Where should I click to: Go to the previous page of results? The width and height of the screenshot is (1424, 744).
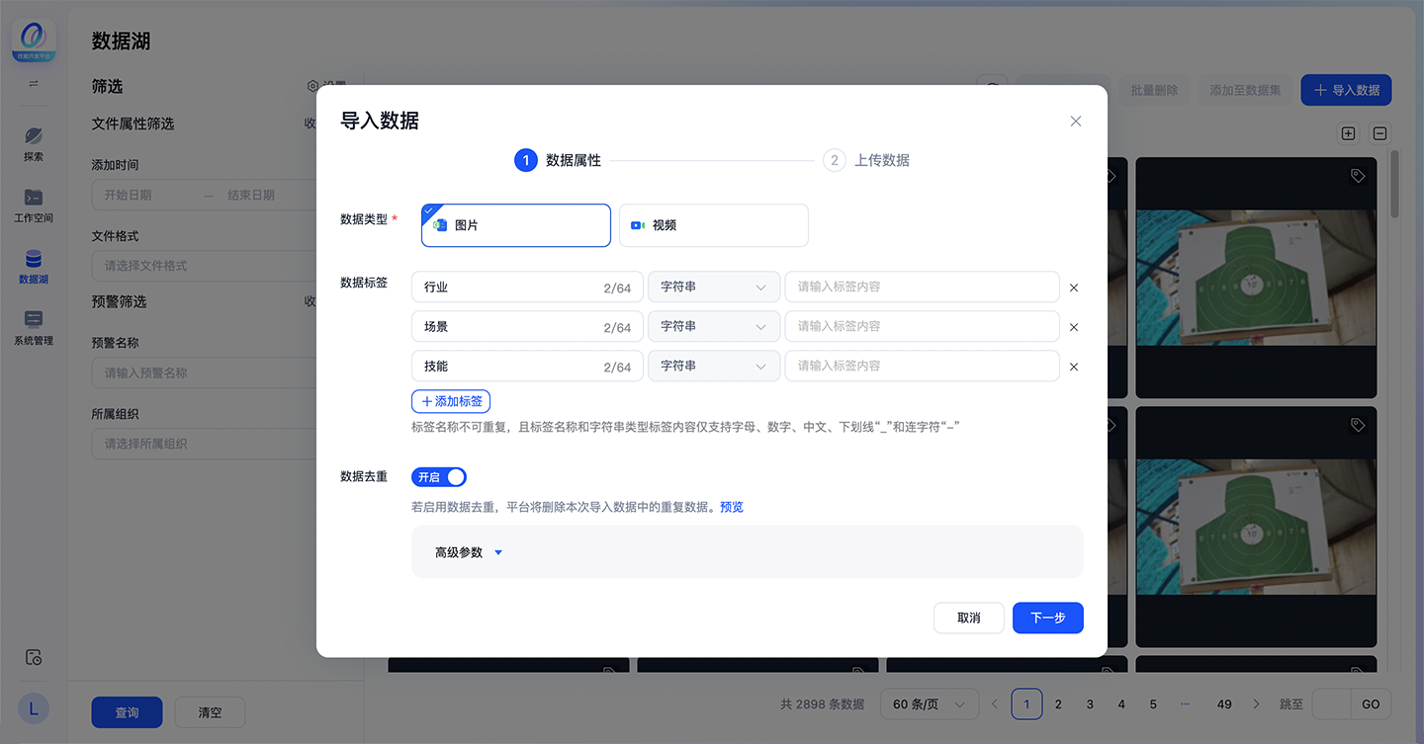(995, 704)
